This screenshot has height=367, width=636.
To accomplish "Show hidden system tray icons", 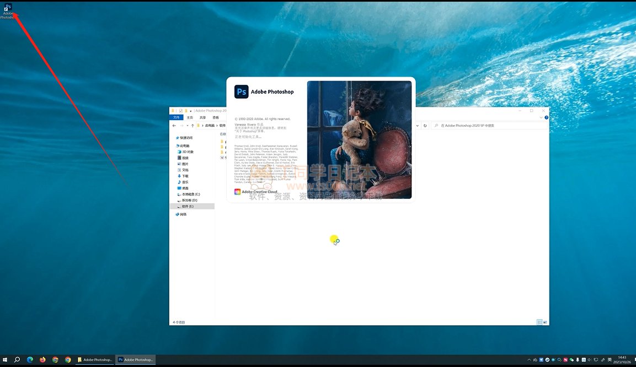I will tap(530, 360).
